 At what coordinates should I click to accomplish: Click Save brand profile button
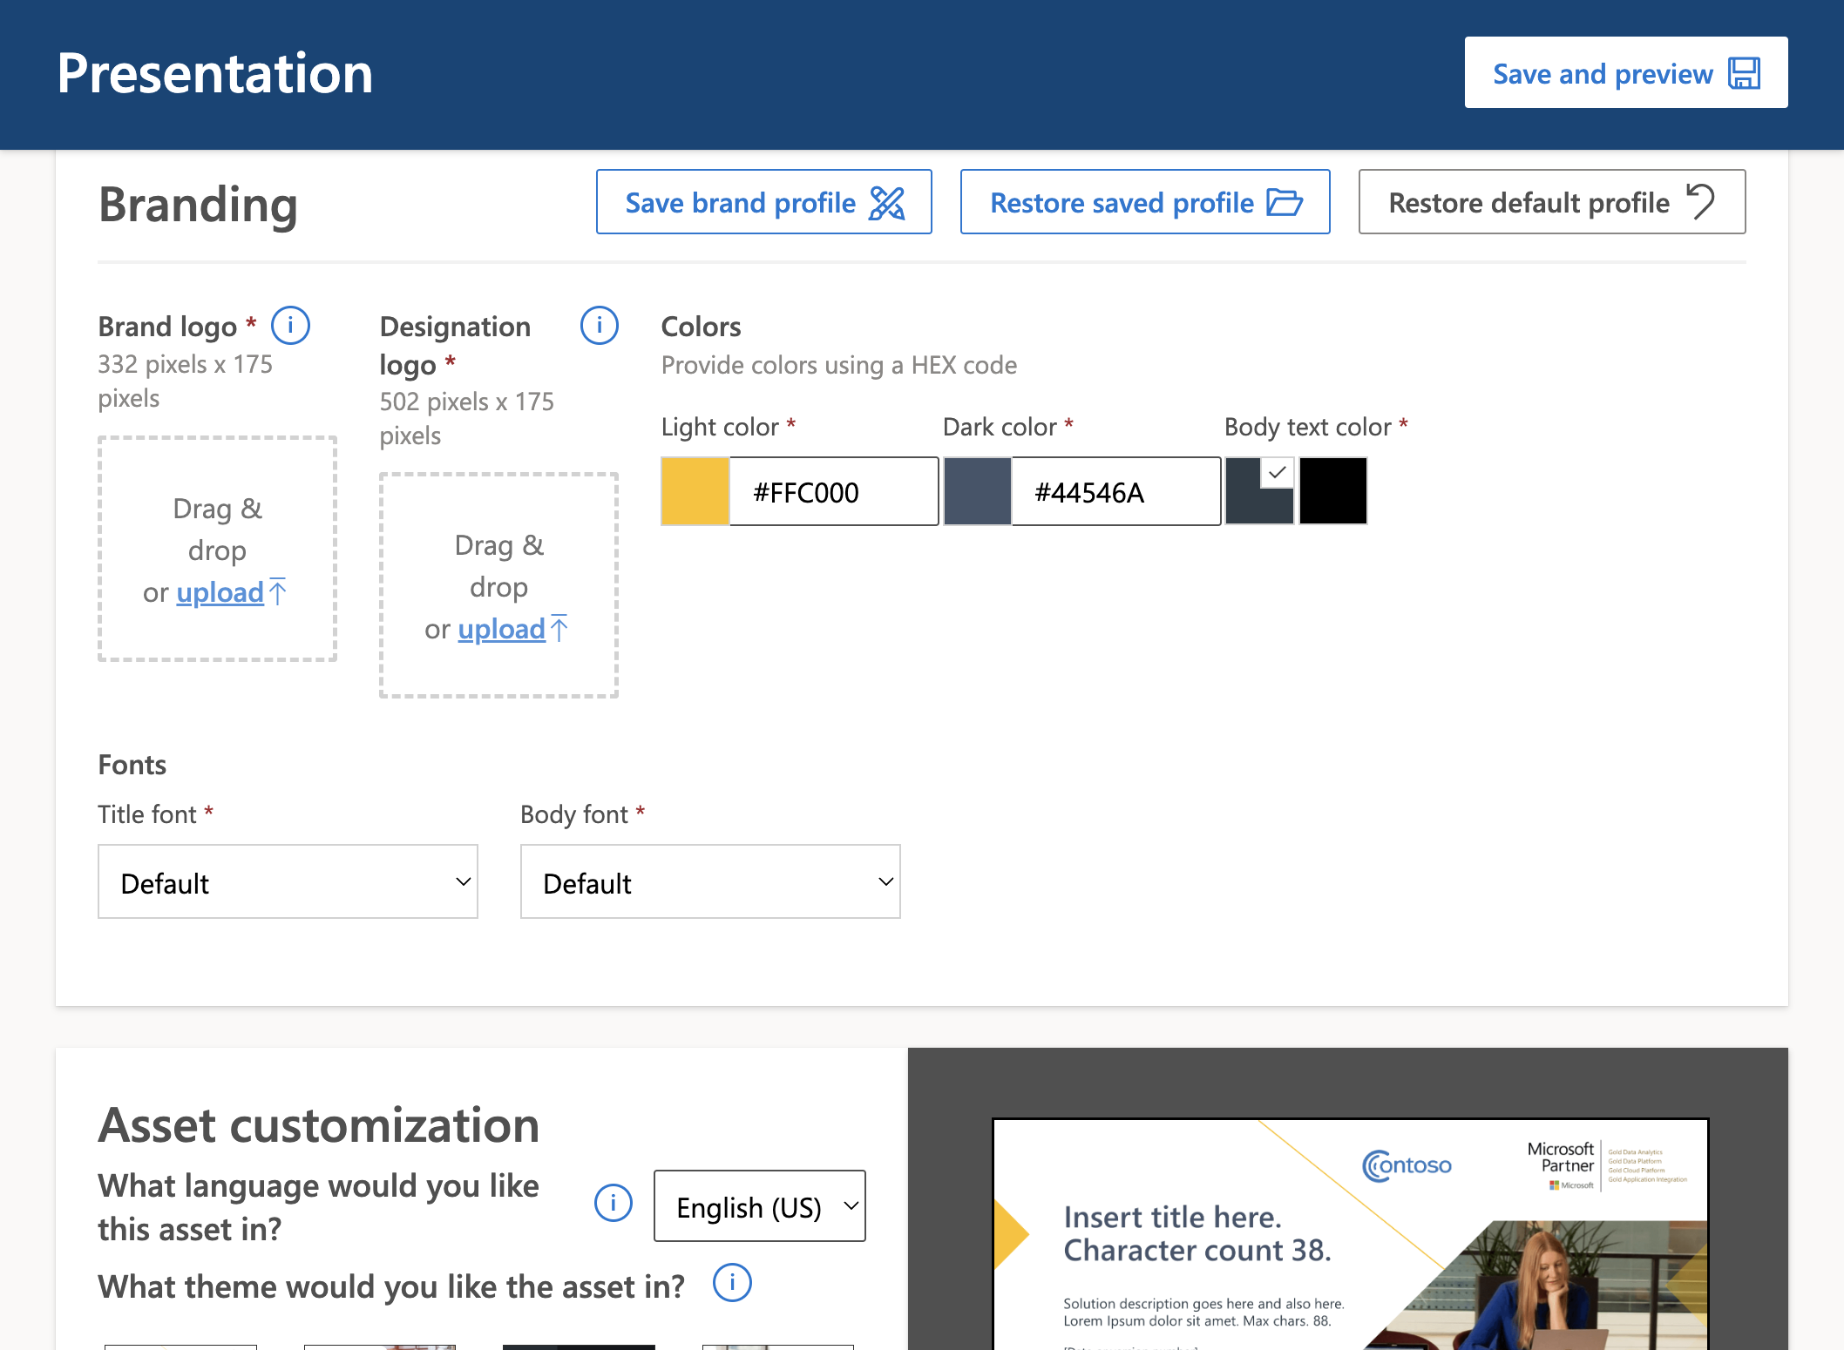(763, 202)
